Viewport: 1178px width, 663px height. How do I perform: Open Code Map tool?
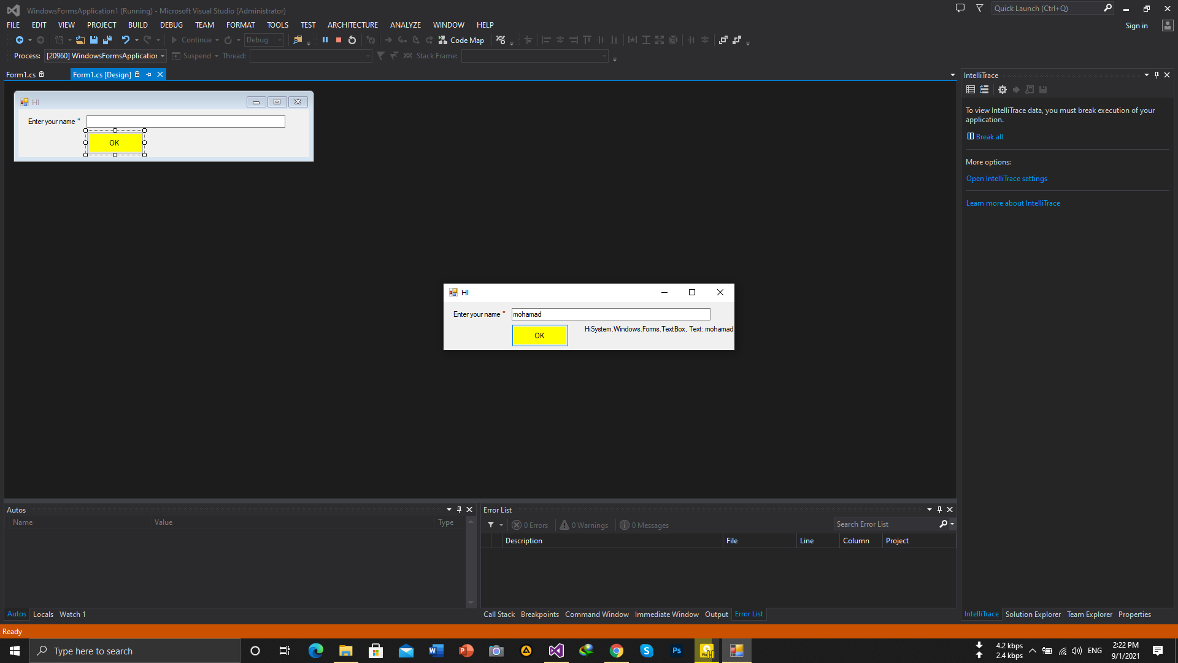coord(461,40)
